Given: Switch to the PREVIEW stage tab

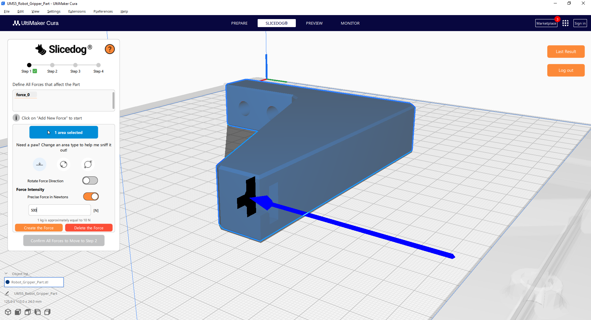Looking at the screenshot, I should (314, 23).
